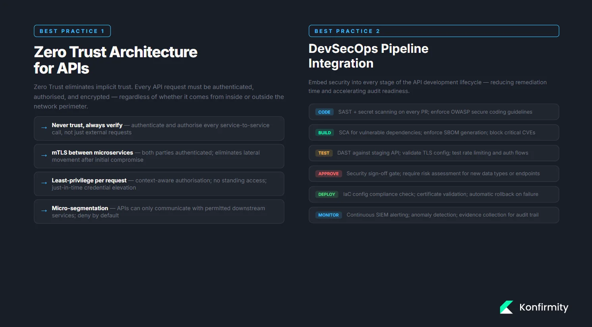
Task: Click the arrow icon beside 'Micro-segmentation'
Action: 44,211
